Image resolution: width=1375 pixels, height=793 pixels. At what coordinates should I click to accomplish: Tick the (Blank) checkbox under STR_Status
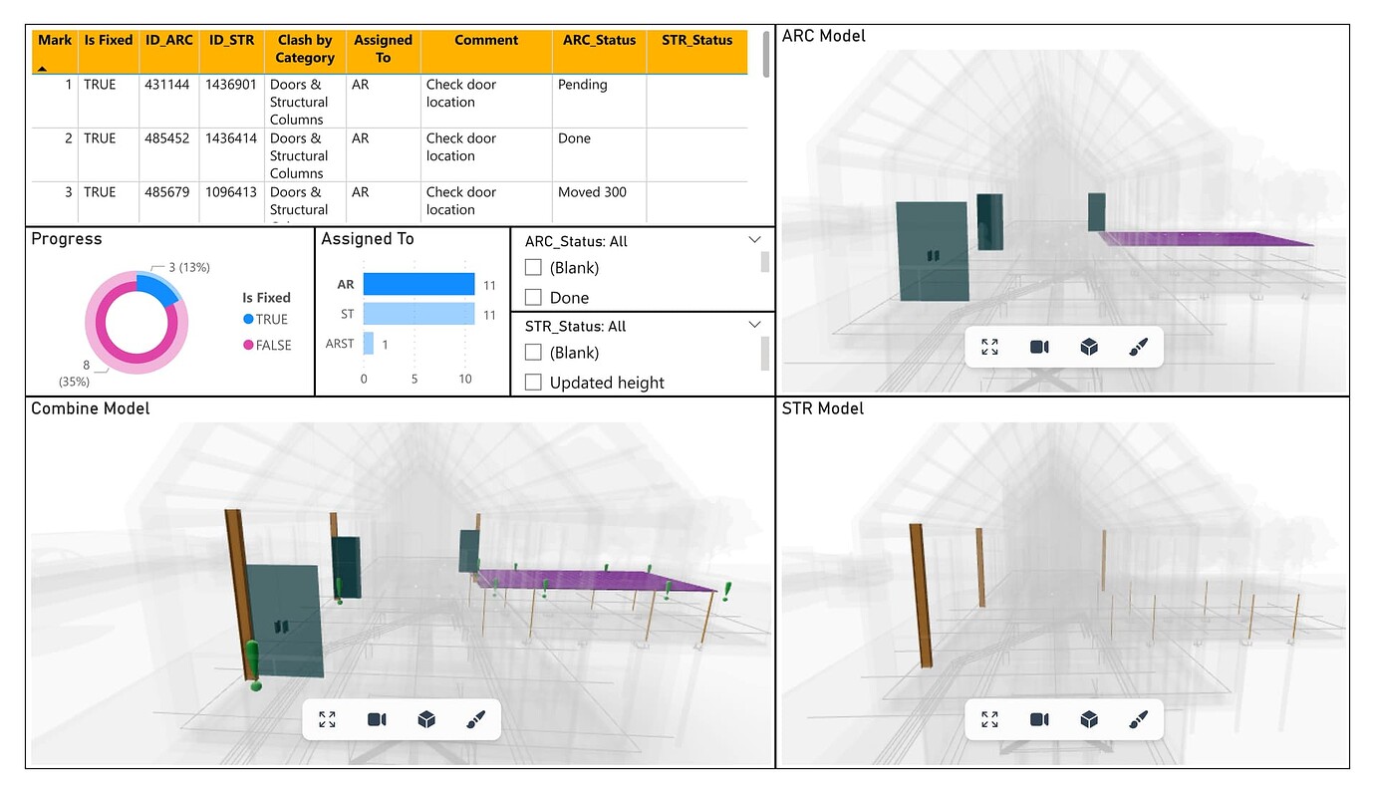[533, 352]
